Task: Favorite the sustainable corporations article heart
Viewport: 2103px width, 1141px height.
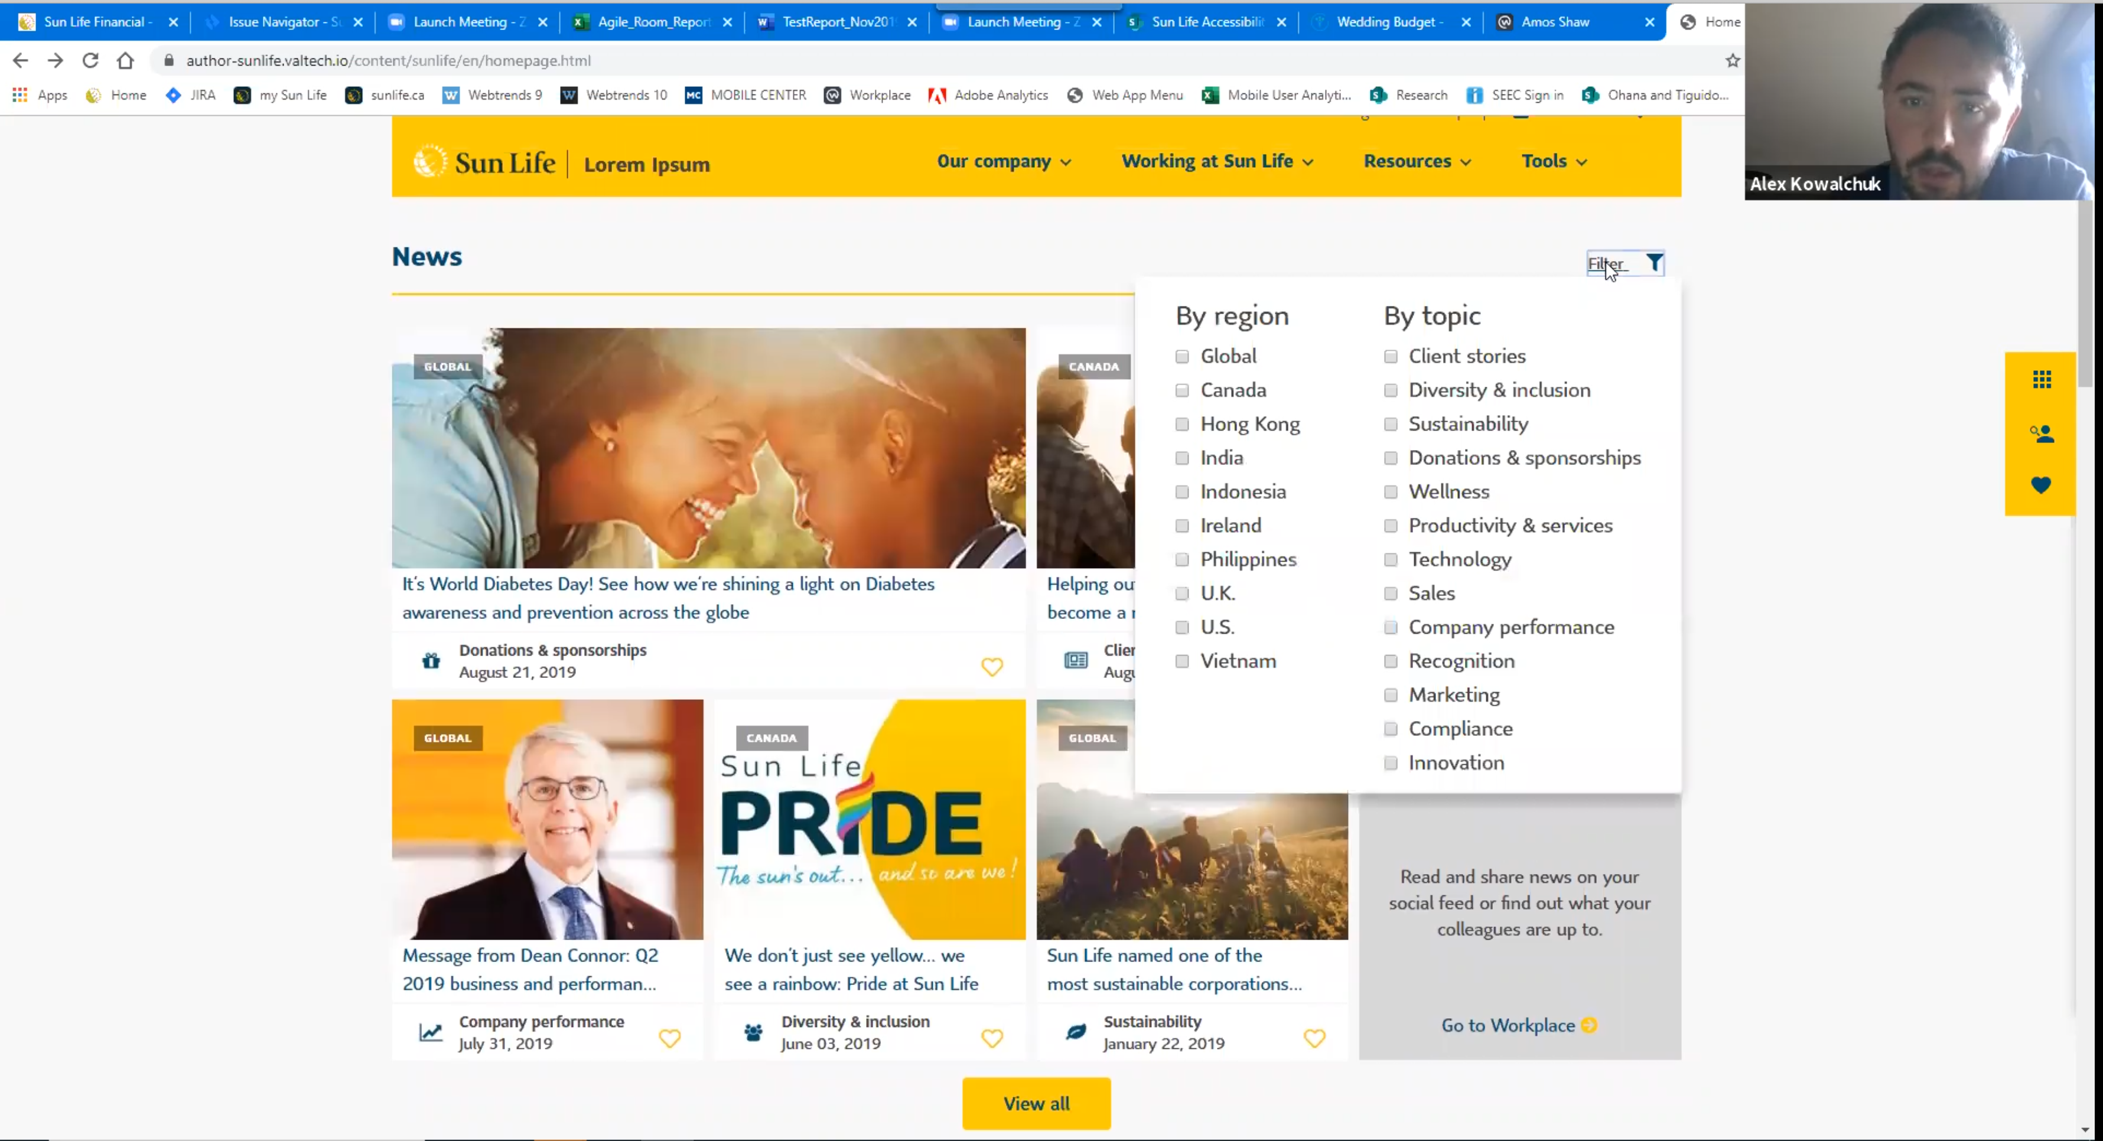Action: pos(1314,1038)
